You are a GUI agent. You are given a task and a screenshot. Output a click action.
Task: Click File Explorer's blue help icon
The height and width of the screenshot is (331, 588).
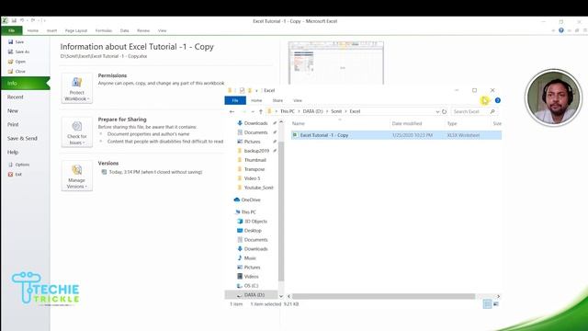coord(498,100)
